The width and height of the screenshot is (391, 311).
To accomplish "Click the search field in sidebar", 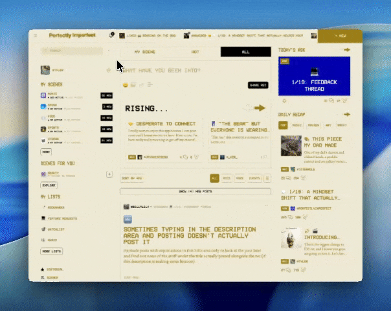I will point(72,51).
